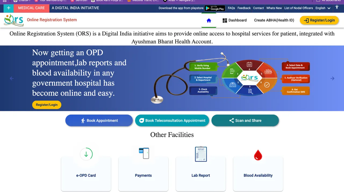The height and width of the screenshot is (192, 344).
Task: Click the Lab Report clipboard icon
Action: coord(201,154)
